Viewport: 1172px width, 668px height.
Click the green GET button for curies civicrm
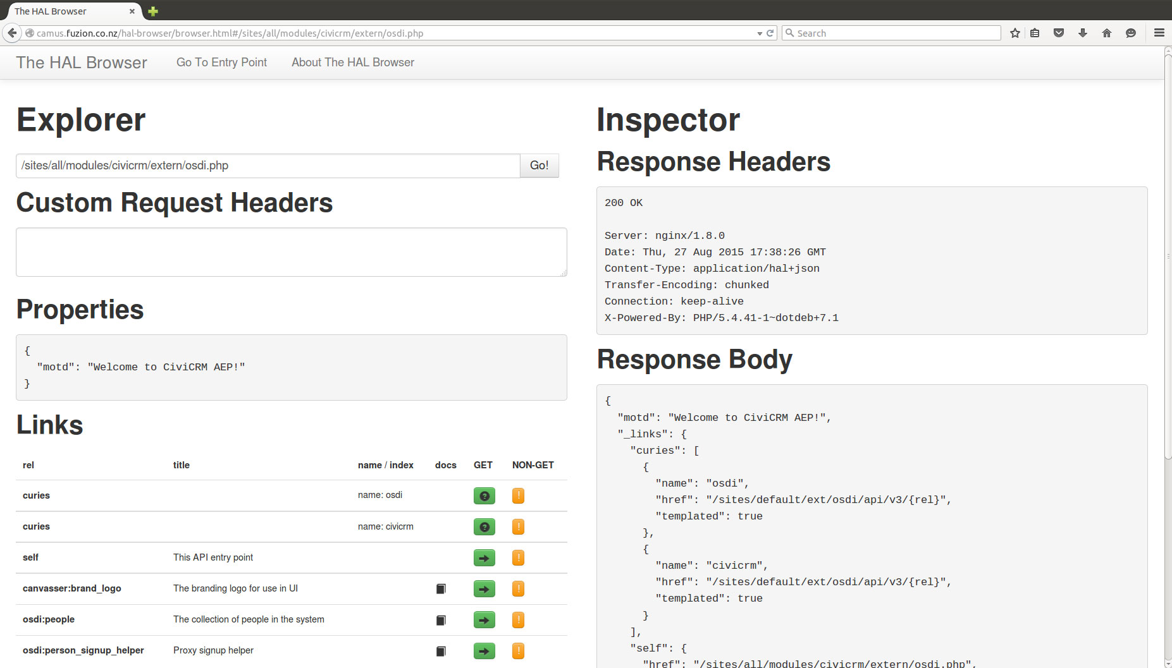(x=484, y=527)
